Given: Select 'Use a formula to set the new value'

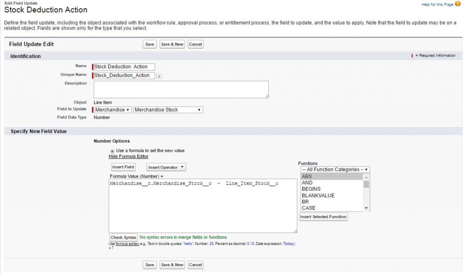Looking at the screenshot, I should 112,151.
